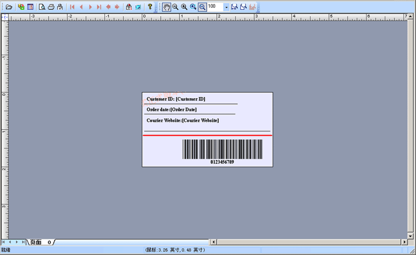416x255 pixels.
Task: Click the barcode number 0123456789
Action: click(222, 162)
